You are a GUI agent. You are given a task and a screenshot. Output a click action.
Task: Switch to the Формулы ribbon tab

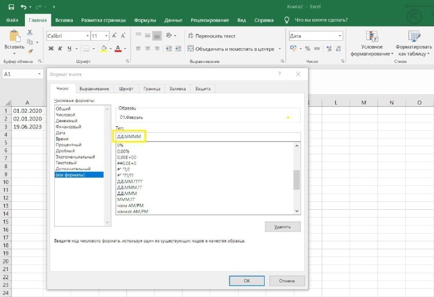coord(145,20)
